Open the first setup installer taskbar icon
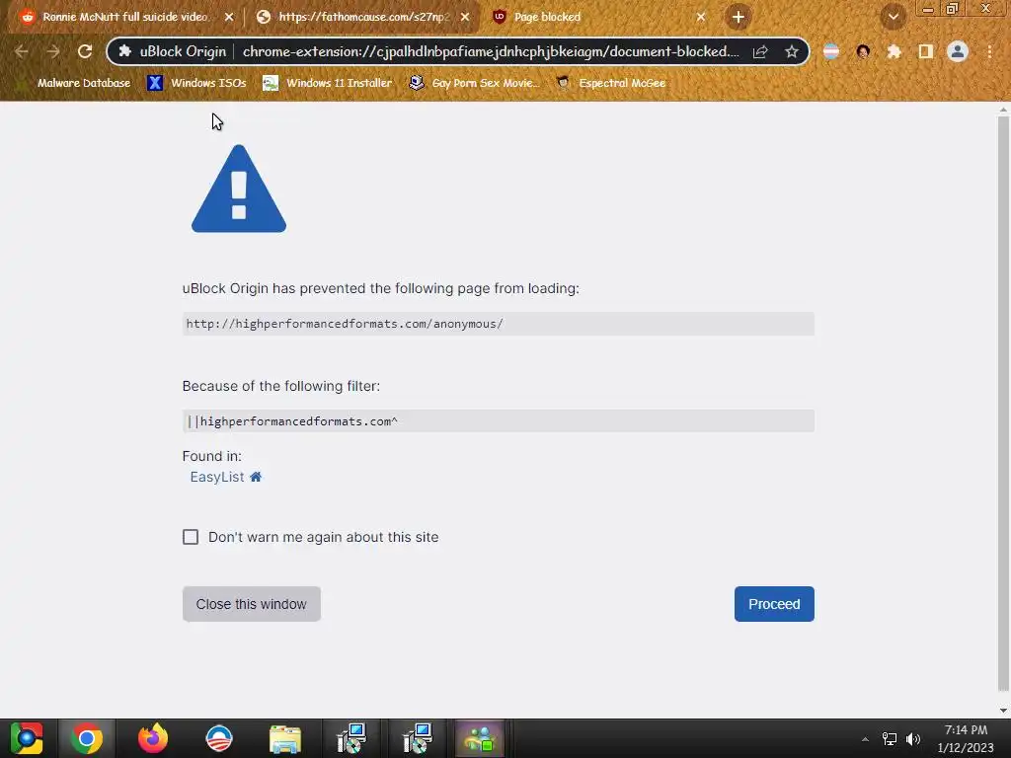The image size is (1011, 758). pos(351,738)
